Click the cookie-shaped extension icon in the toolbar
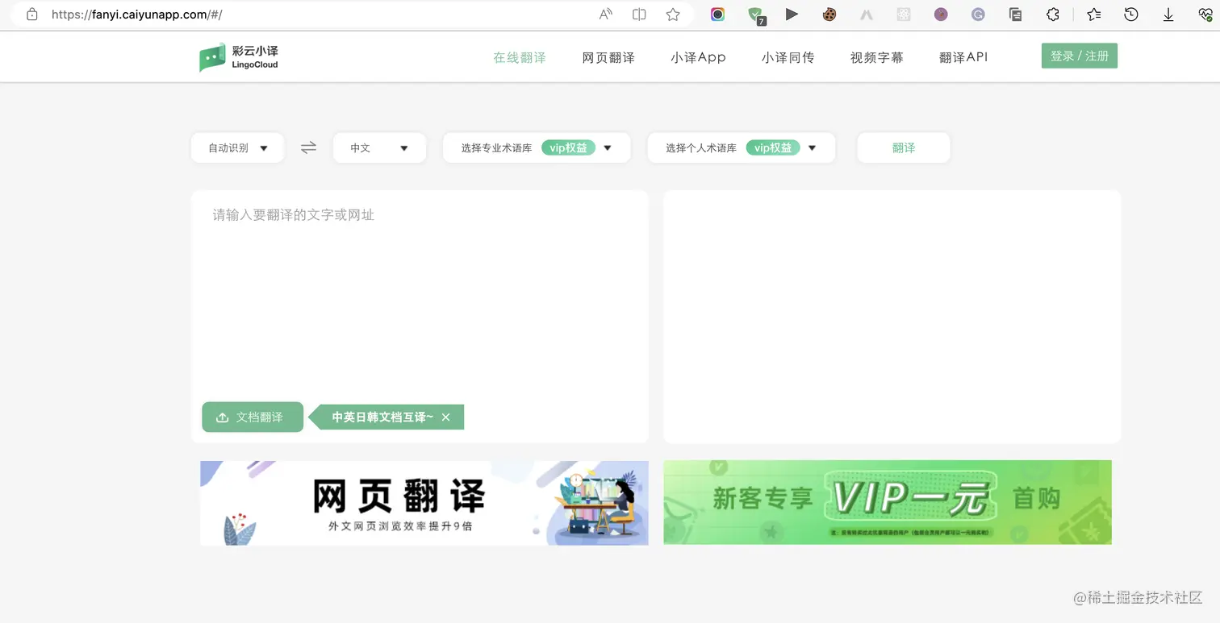Viewport: 1220px width, 623px height. (829, 15)
